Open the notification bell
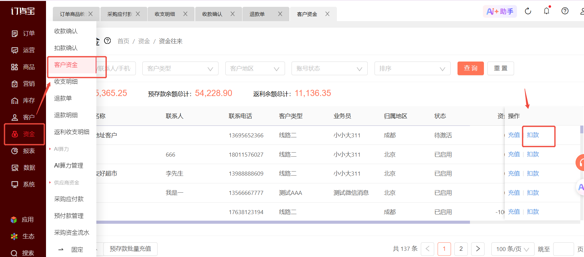Image resolution: width=584 pixels, height=257 pixels. [547, 11]
